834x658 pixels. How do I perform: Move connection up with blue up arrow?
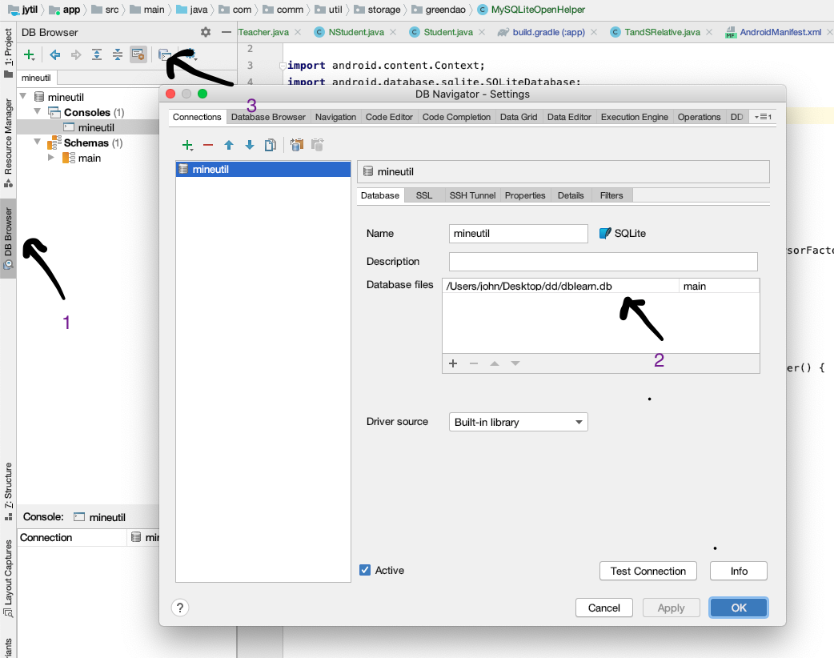229,145
